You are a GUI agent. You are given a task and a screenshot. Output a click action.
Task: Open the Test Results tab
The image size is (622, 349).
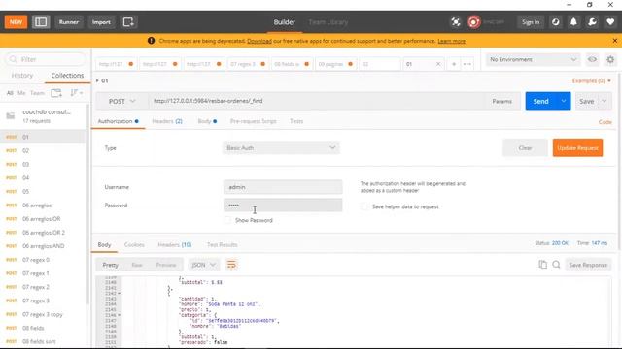222,245
